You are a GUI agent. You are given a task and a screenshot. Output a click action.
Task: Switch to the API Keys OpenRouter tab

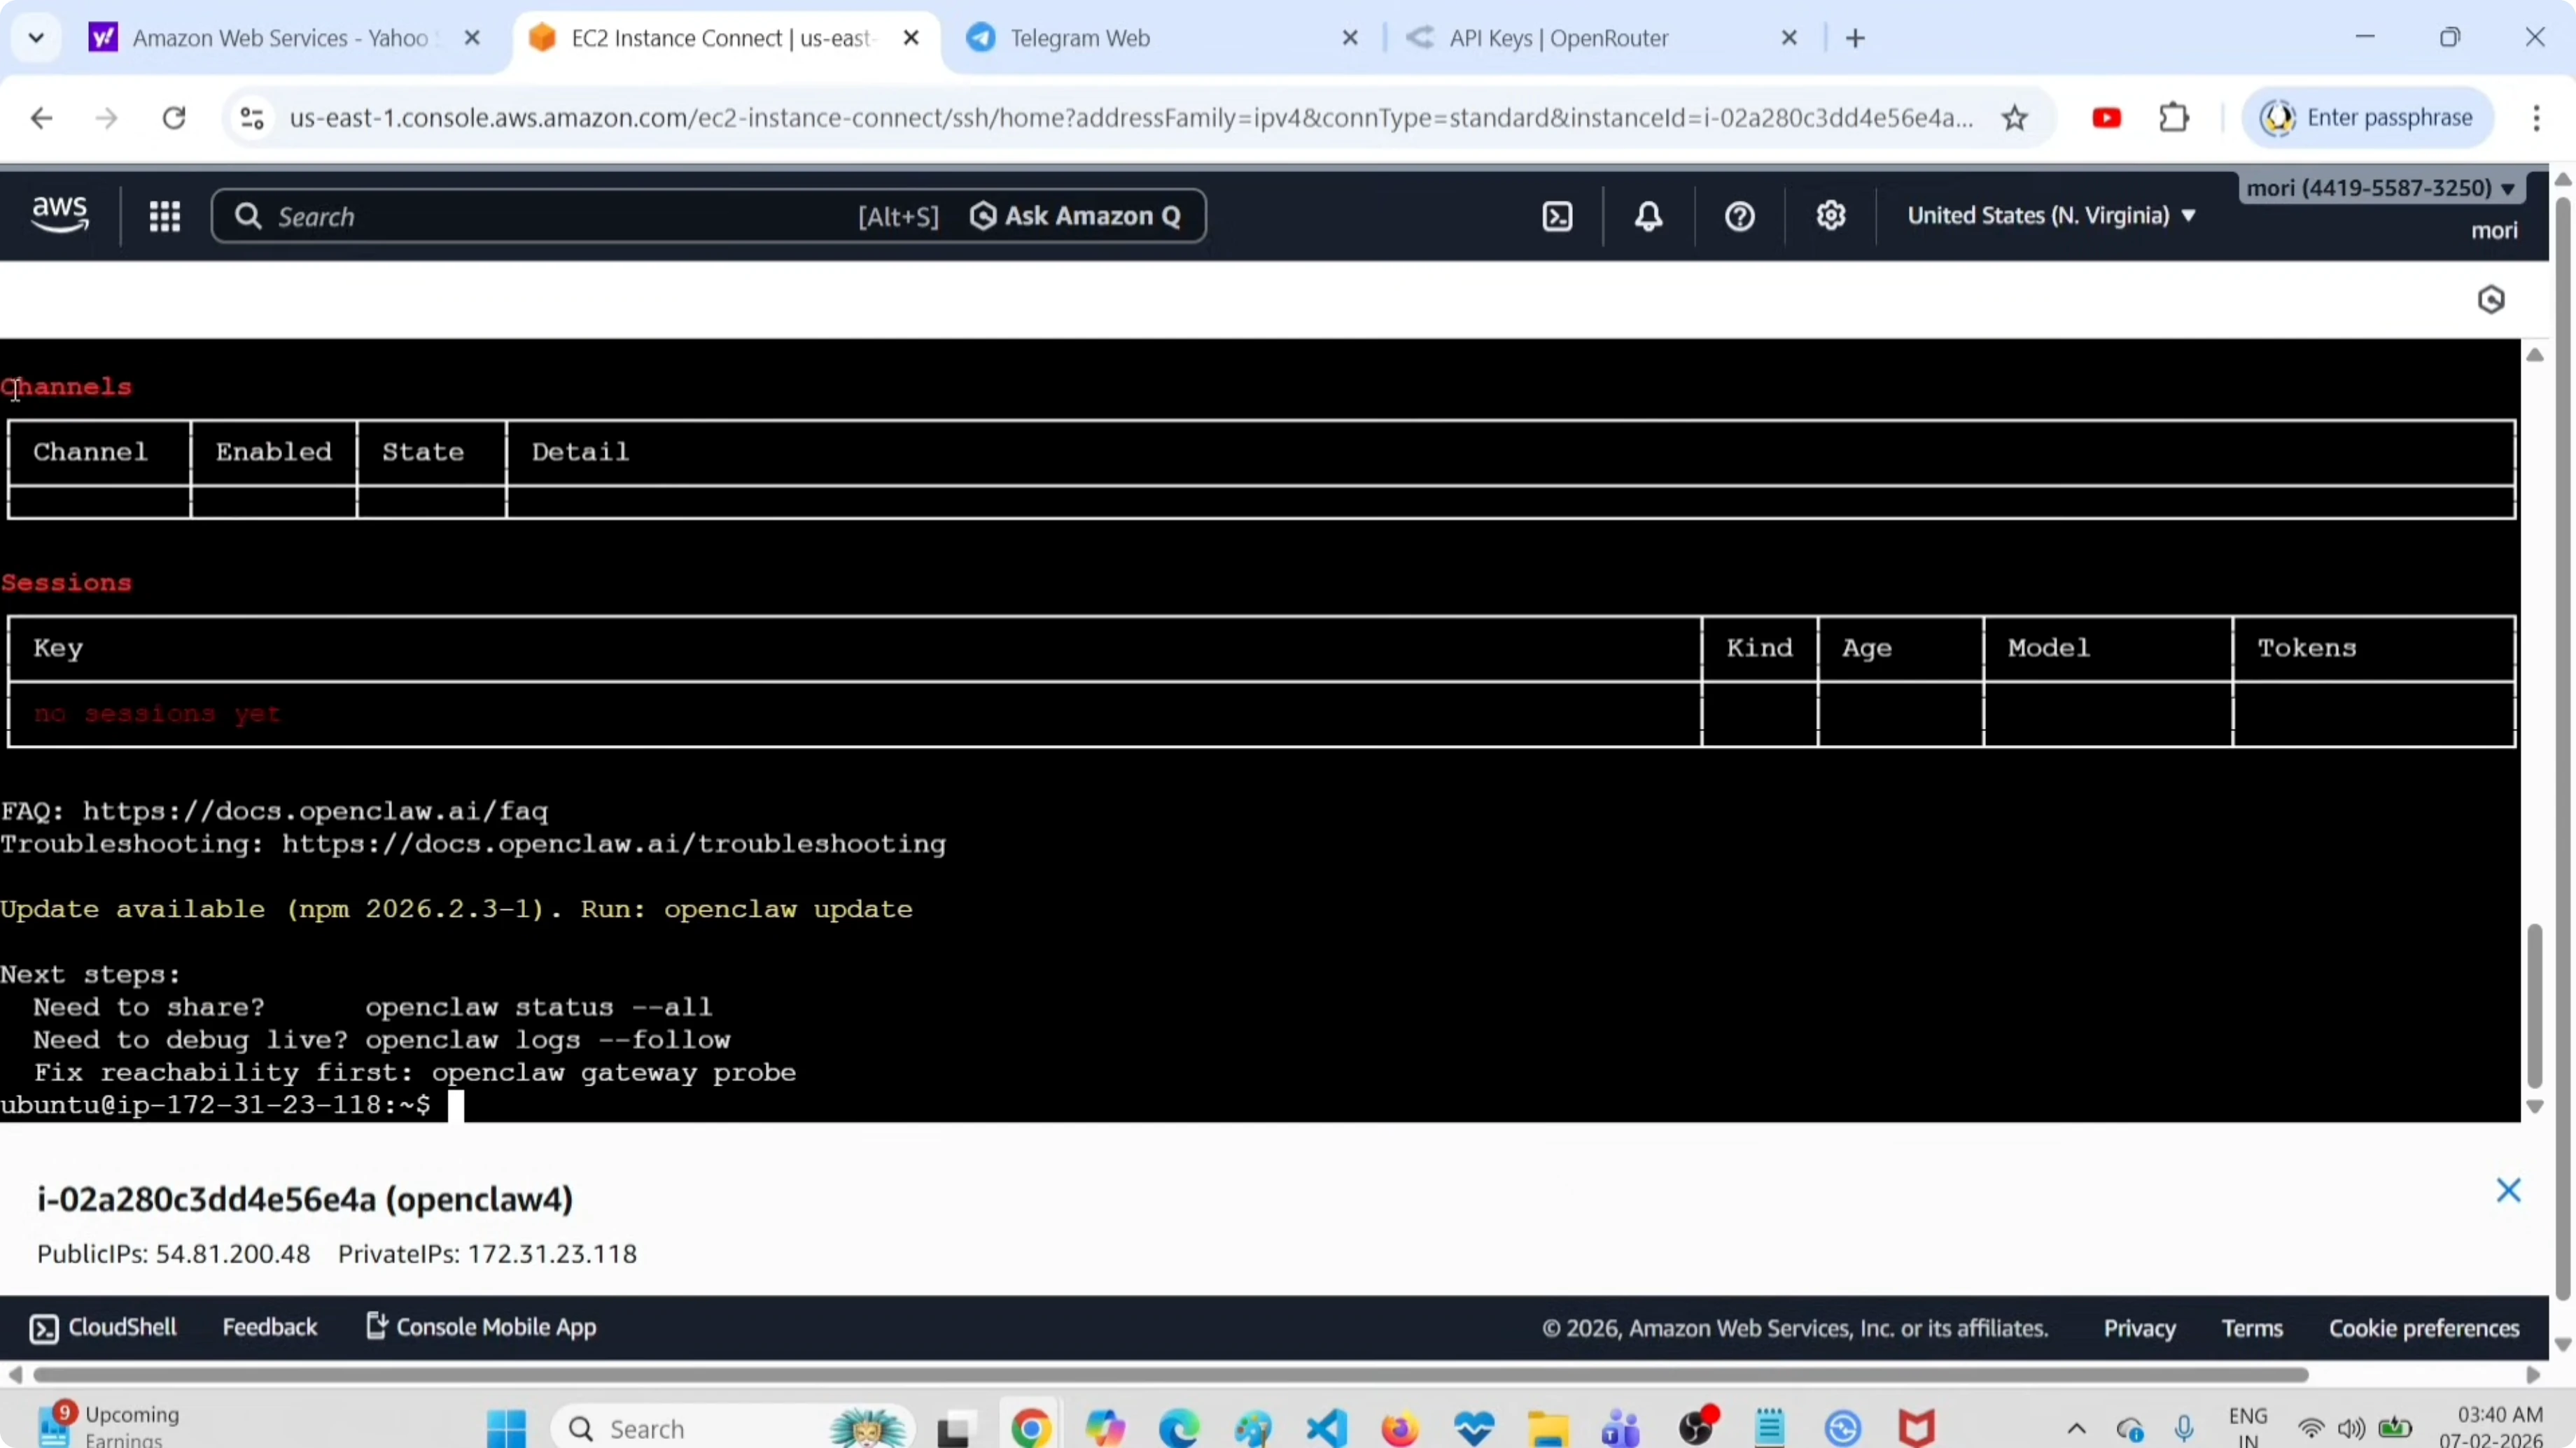[x=1558, y=38]
